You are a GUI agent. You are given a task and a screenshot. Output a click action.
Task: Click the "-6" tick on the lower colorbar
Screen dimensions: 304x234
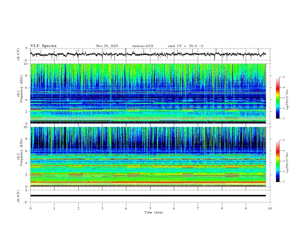[283, 171]
